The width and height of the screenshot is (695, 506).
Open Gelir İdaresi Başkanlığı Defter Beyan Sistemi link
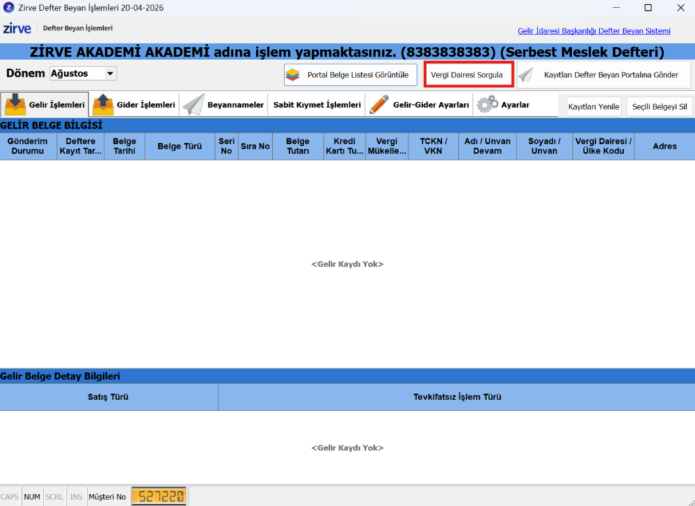594,31
